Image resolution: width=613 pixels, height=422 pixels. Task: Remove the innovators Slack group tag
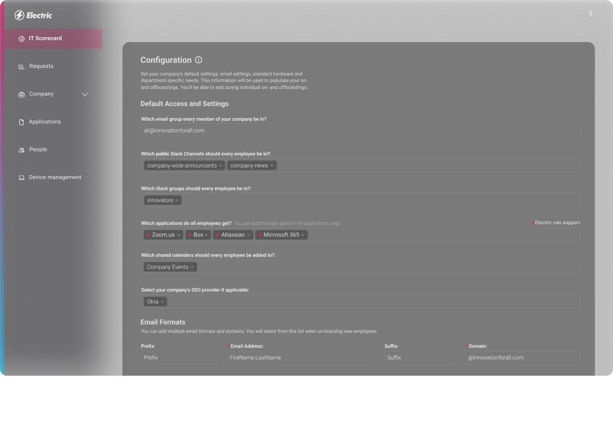(x=176, y=200)
